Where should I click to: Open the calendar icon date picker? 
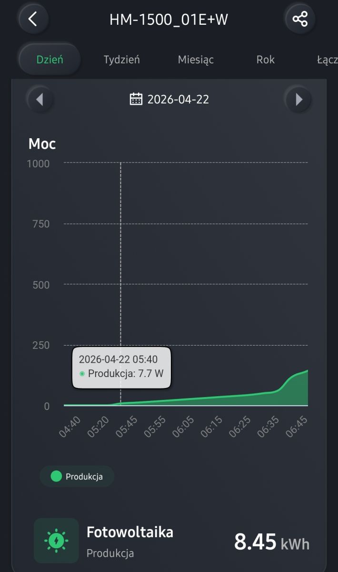(136, 99)
